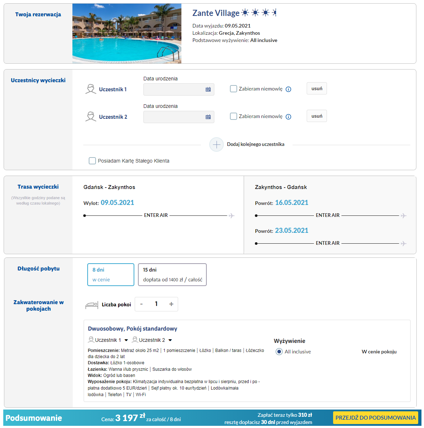Click calendar icon for Uczestnik 2 birth date
The width and height of the screenshot is (424, 428).
[208, 117]
